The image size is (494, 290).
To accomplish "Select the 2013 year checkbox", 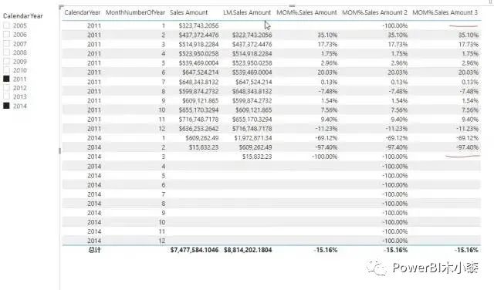I will coord(7,96).
